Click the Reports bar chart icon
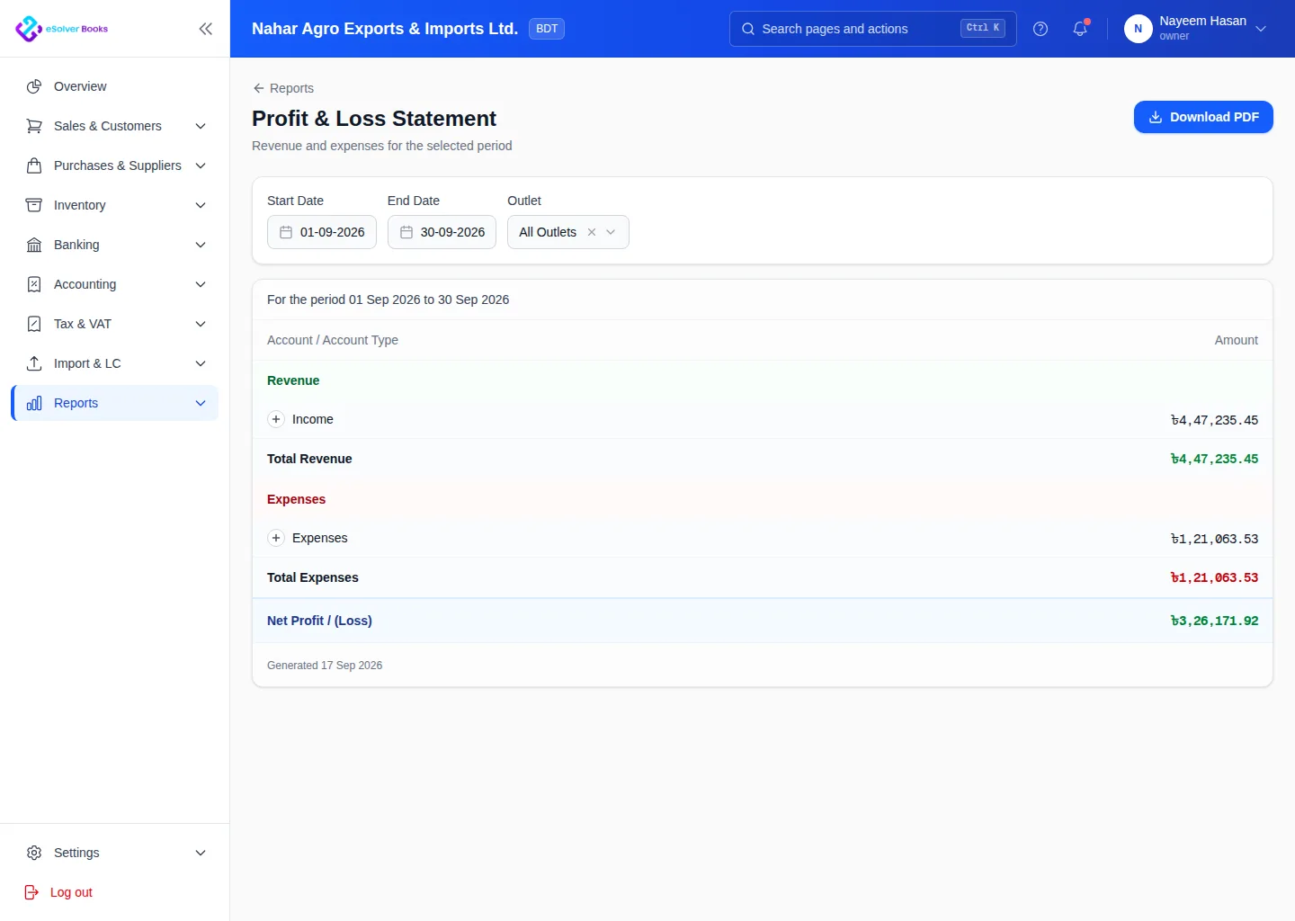The width and height of the screenshot is (1295, 921). pyautogui.click(x=34, y=403)
